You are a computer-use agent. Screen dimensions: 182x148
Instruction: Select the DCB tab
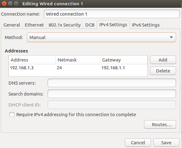coord(90,25)
